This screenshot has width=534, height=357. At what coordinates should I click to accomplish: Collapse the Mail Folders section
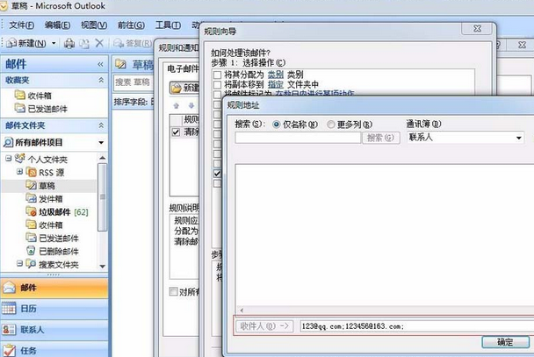click(x=101, y=125)
